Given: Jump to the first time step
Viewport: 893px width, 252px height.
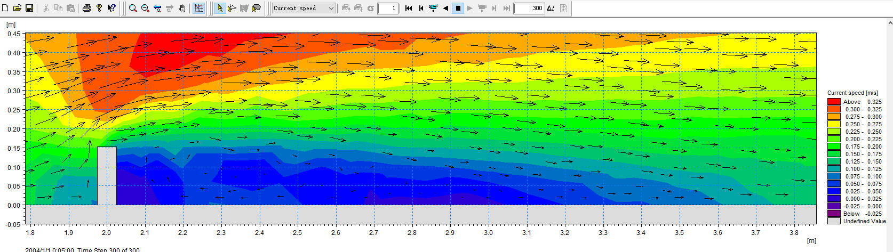Looking at the screenshot, I should pos(409,8).
